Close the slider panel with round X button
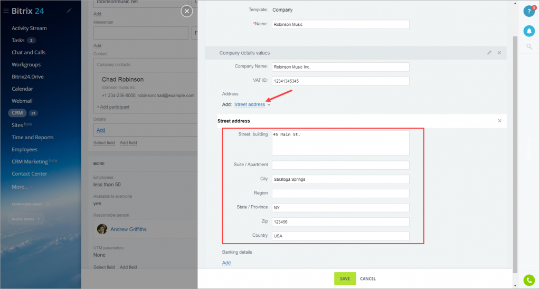540x289 pixels. tap(187, 12)
